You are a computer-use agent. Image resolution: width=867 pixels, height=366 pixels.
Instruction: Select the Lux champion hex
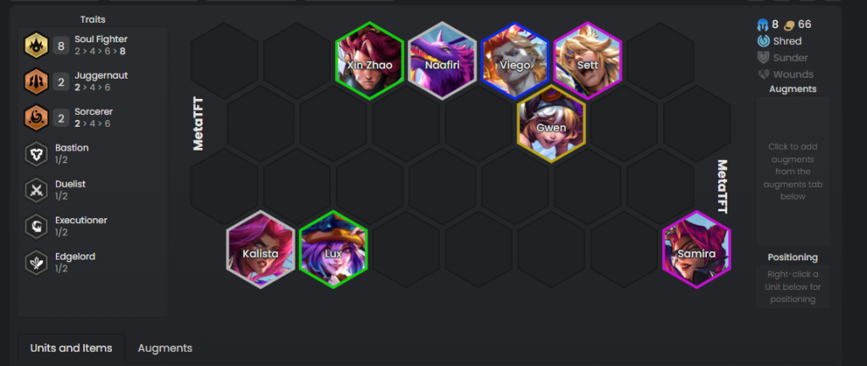[333, 249]
